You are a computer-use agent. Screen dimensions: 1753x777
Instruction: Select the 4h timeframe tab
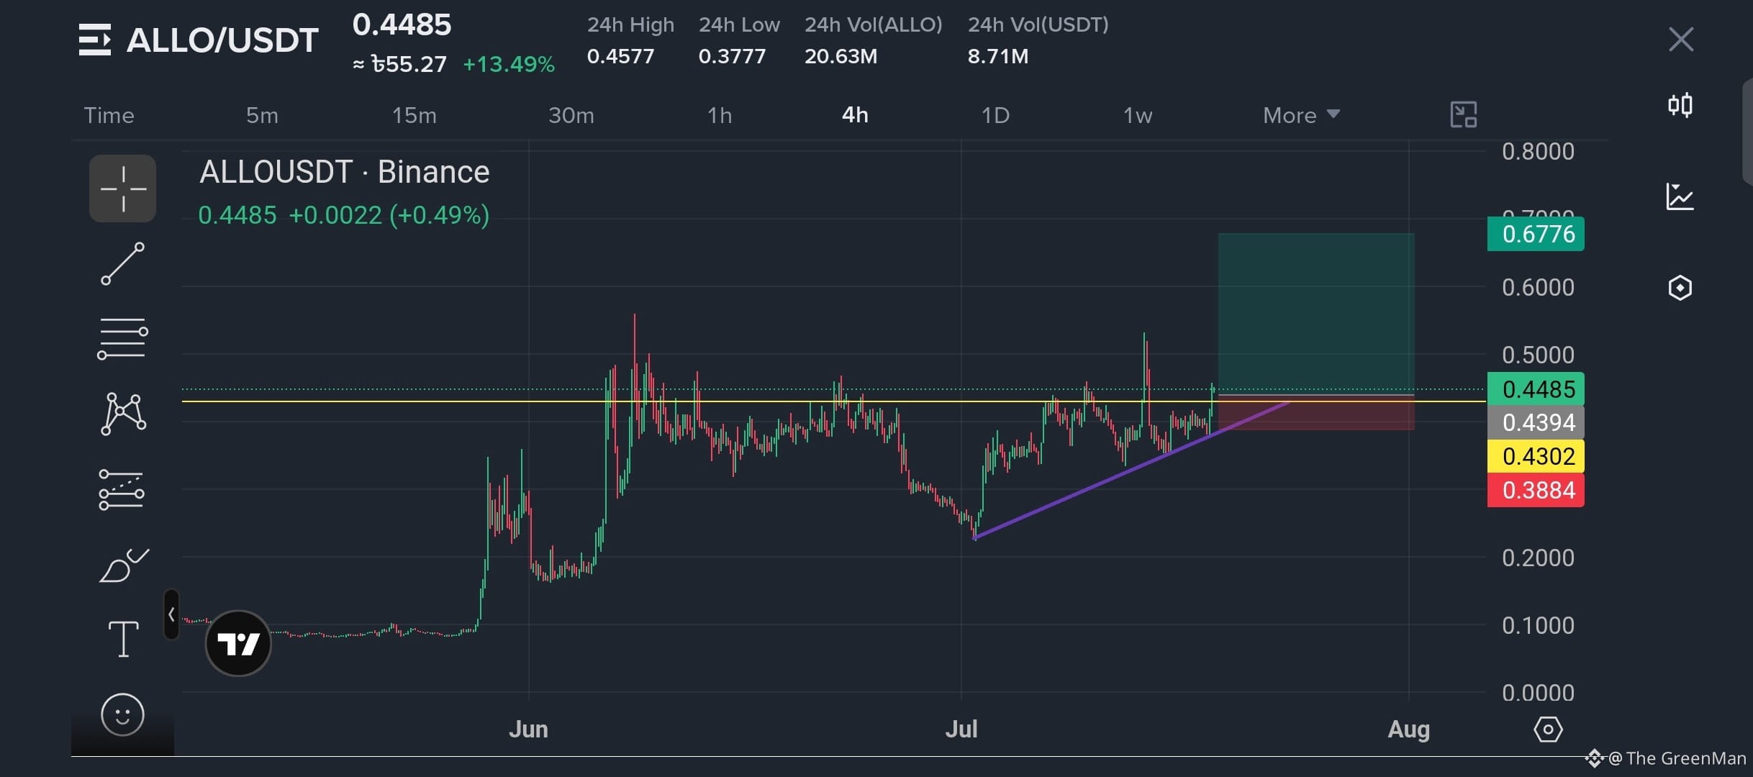[855, 115]
